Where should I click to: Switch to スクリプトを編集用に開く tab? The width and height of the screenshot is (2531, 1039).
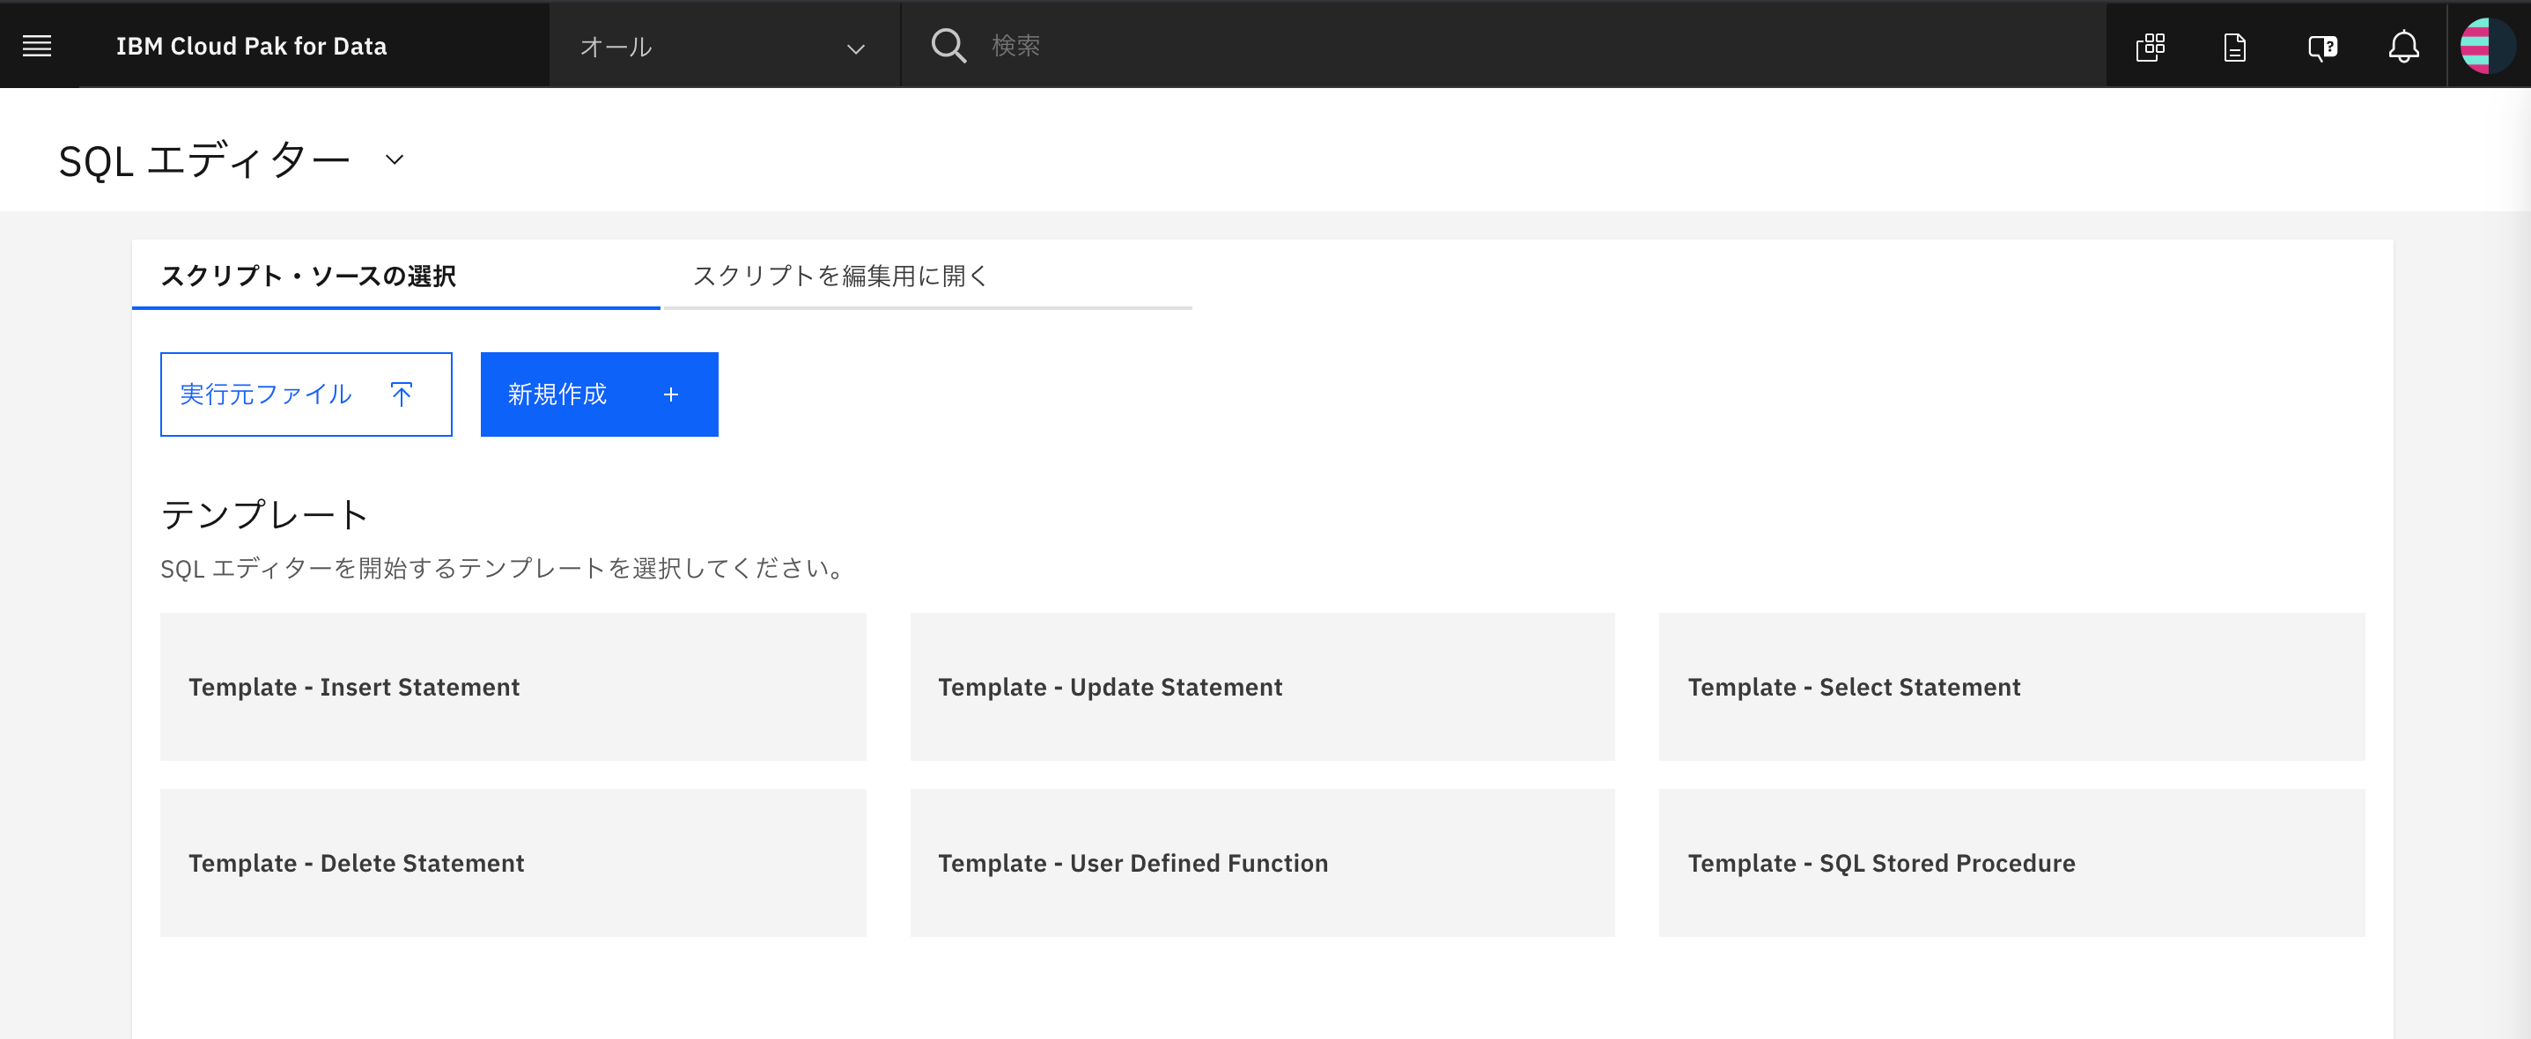(x=840, y=277)
